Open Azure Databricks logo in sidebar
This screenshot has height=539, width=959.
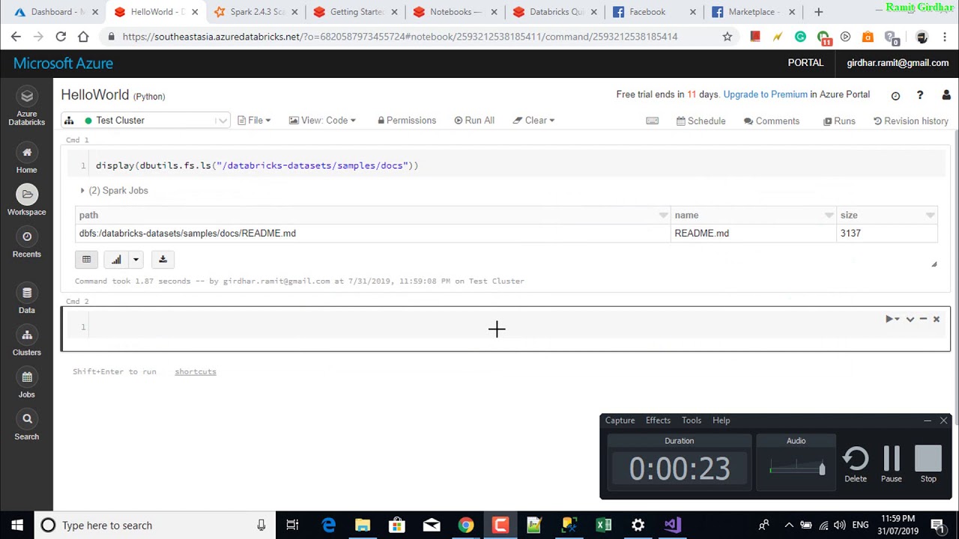(x=27, y=106)
